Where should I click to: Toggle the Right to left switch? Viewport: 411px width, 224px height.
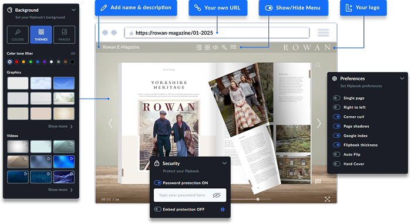pos(336,107)
